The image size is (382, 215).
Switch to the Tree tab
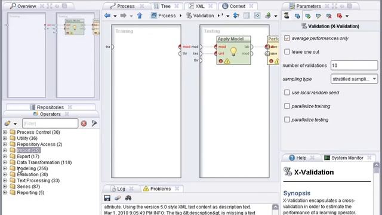coord(165,6)
